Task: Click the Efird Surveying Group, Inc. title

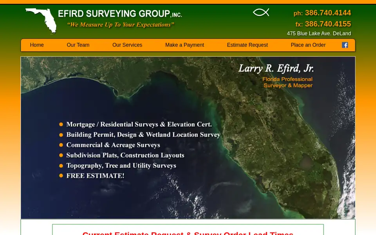Action: 120,14
